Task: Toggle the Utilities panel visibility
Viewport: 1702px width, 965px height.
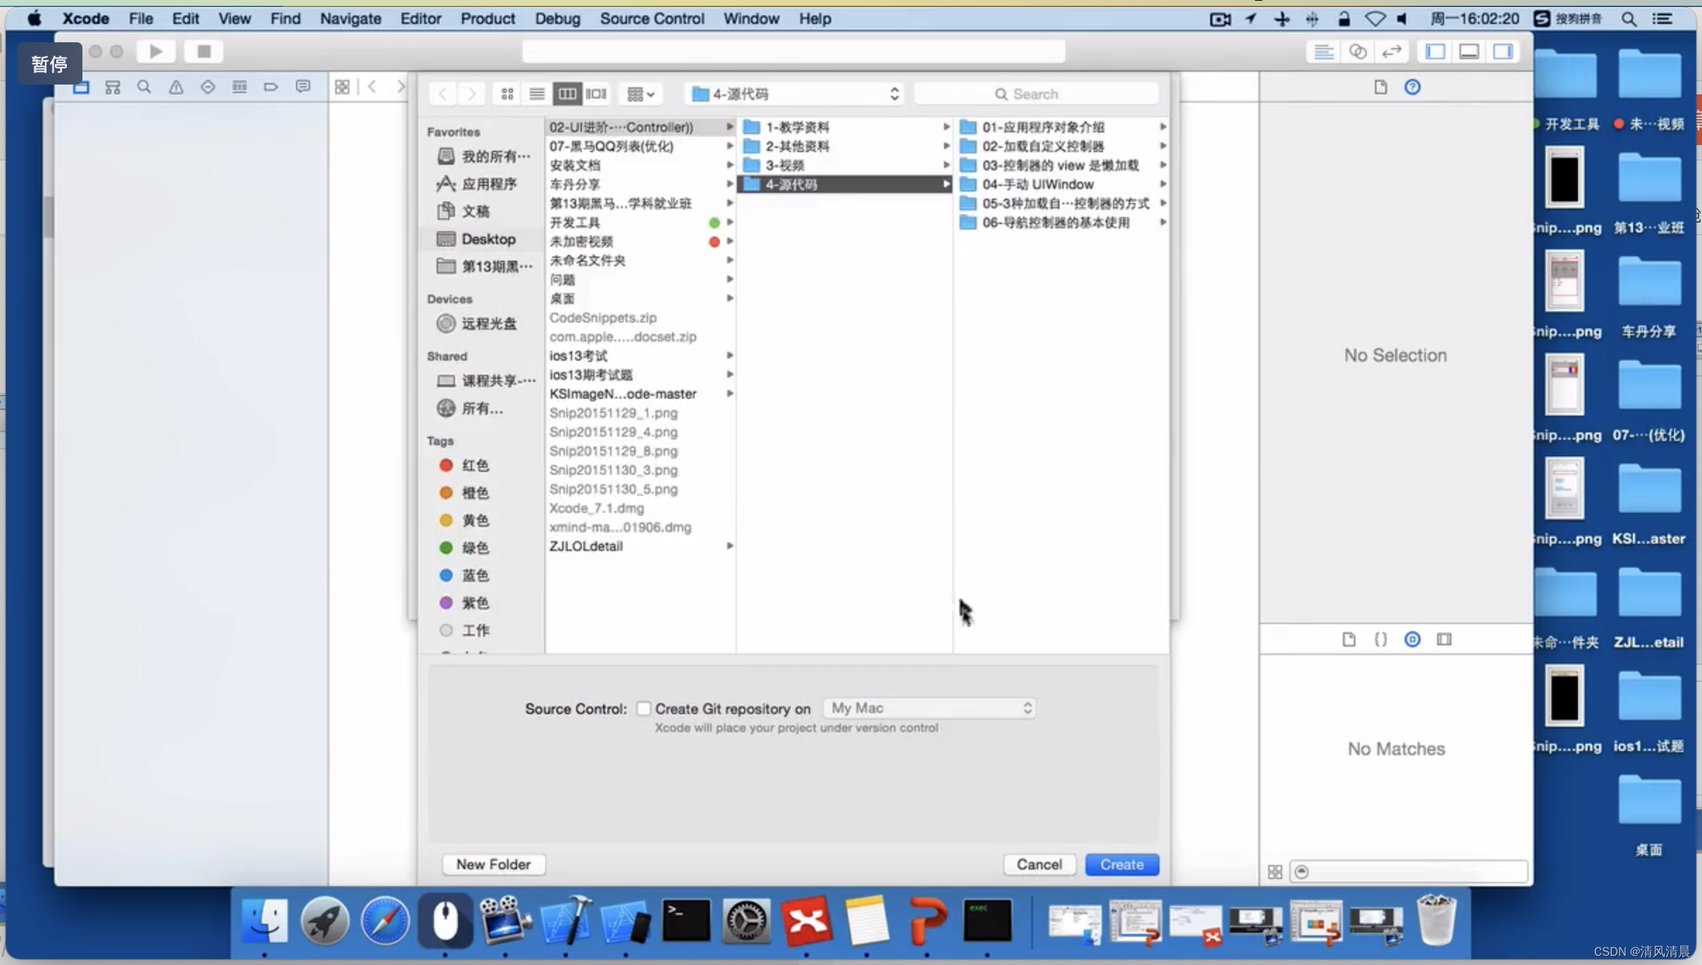Action: pyautogui.click(x=1503, y=51)
